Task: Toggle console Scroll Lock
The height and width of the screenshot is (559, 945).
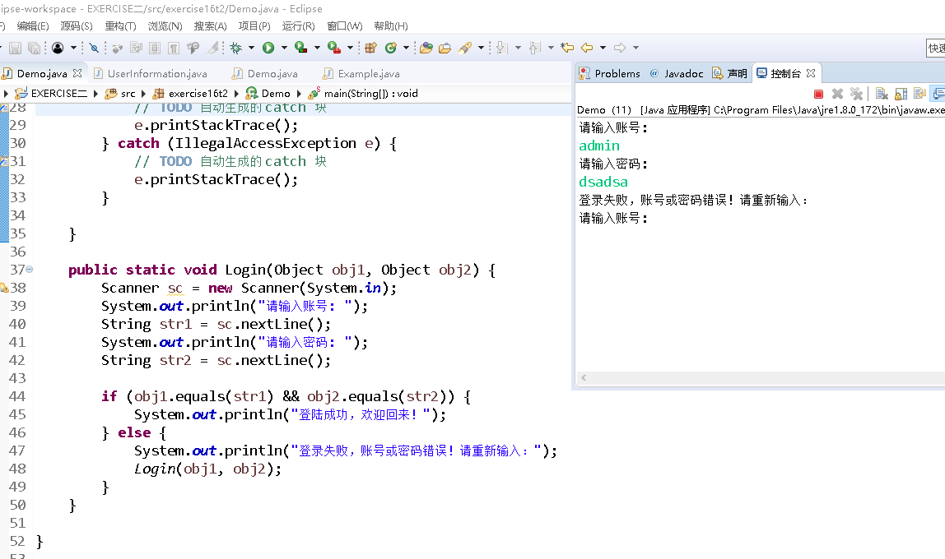Action: tap(901, 94)
